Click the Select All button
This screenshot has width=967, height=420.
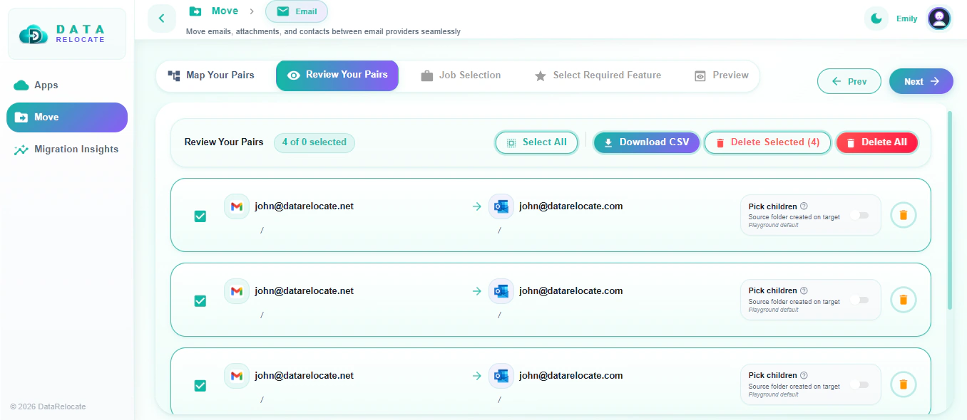click(x=536, y=142)
